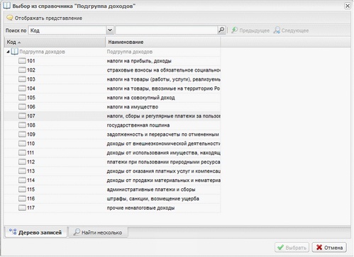Switch to 'Дерево записей' tab
Image resolution: width=354 pixels, height=257 pixels.
pos(35,232)
